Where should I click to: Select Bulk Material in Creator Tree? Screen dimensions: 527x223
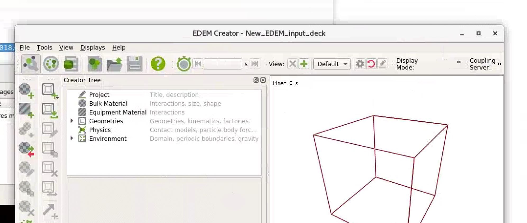point(108,103)
